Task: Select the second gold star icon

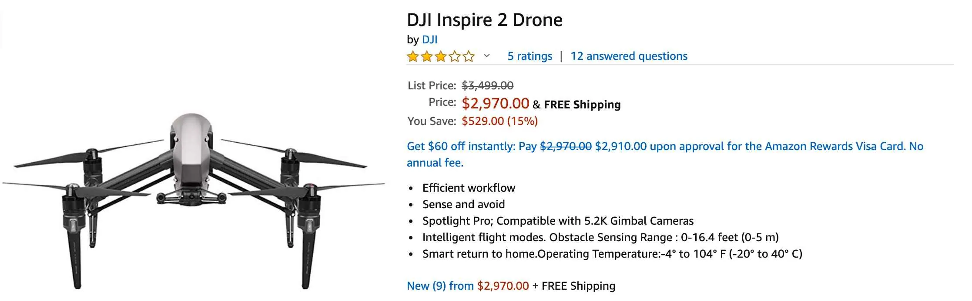Action: (x=426, y=56)
